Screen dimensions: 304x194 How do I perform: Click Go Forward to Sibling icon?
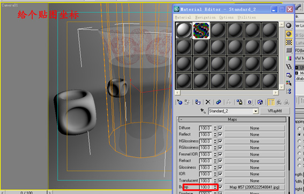(x=286, y=102)
